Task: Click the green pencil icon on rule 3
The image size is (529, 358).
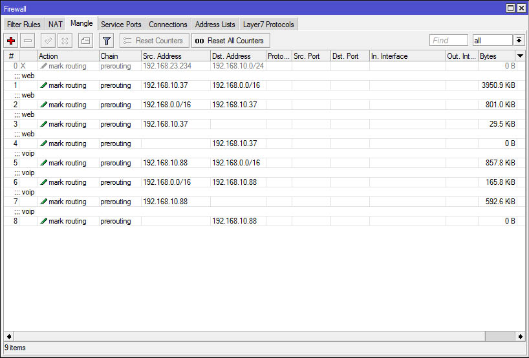Action: [x=43, y=124]
